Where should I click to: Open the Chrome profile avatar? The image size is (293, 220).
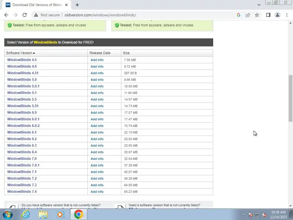point(278,15)
